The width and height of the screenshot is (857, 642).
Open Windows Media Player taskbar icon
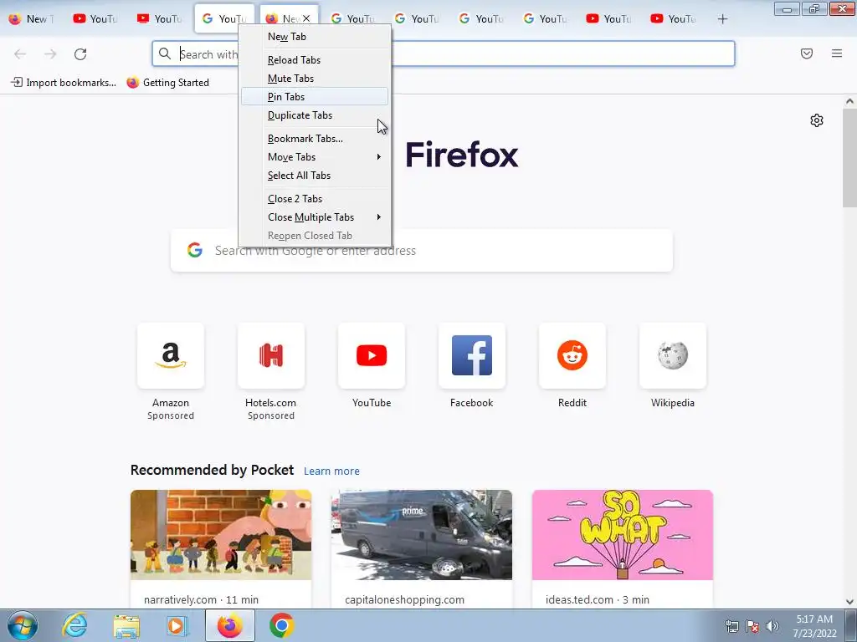click(177, 625)
